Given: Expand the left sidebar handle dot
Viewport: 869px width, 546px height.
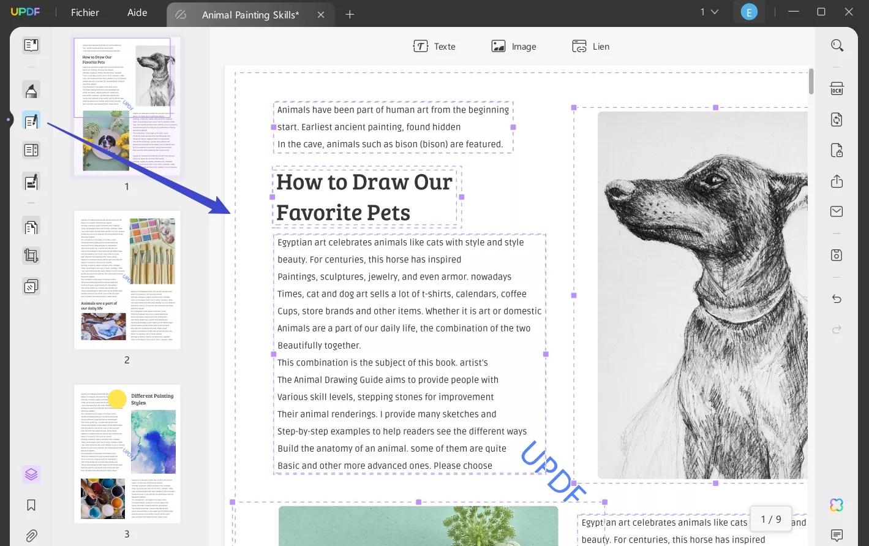Looking at the screenshot, I should pos(8,119).
